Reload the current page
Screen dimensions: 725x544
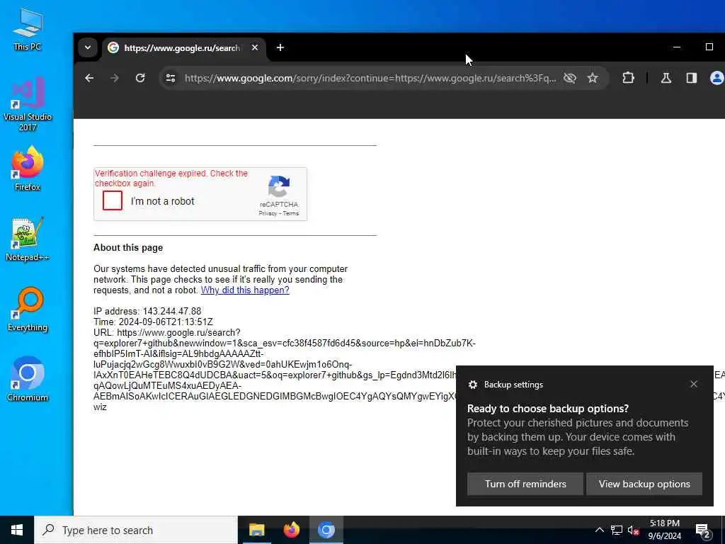(140, 78)
